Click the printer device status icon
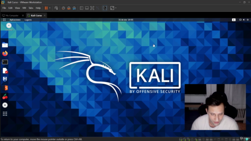251x141 pixels. (192, 139)
